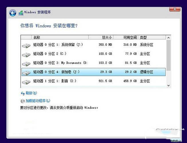Click the 81.5 GB free space cell
187x143 pixels.
coord(131,63)
